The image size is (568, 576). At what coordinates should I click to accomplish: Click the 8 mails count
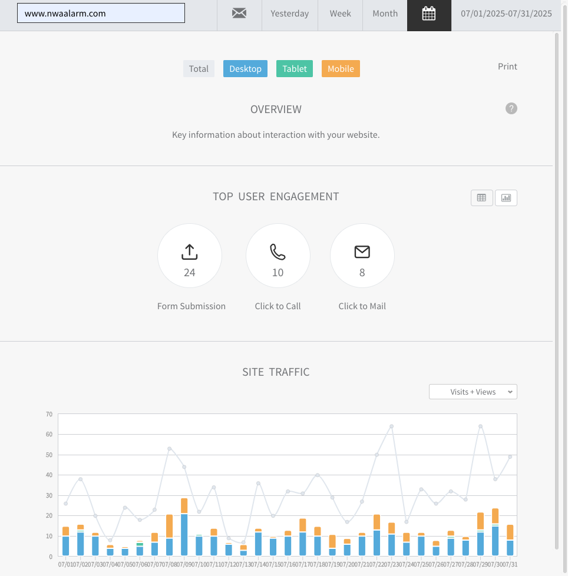[362, 273]
